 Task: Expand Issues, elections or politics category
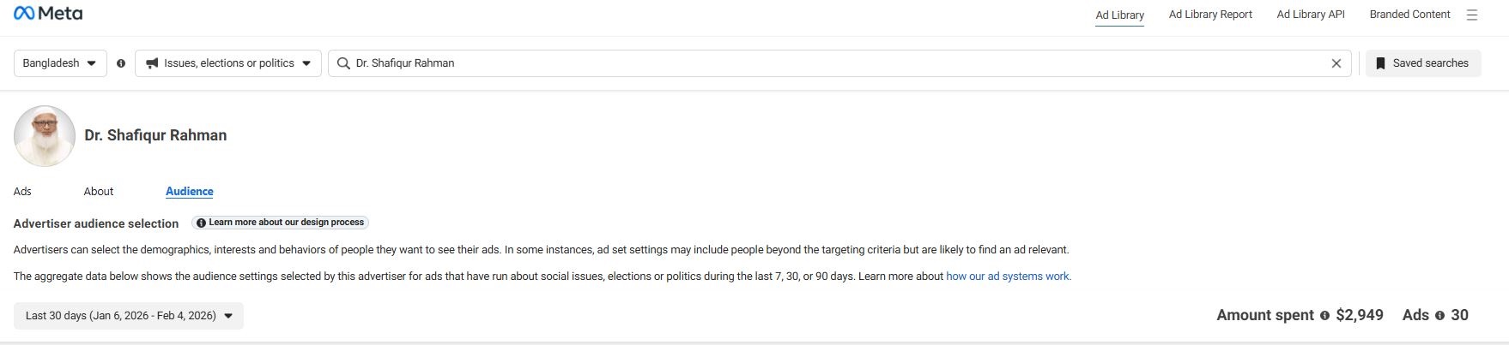(228, 63)
